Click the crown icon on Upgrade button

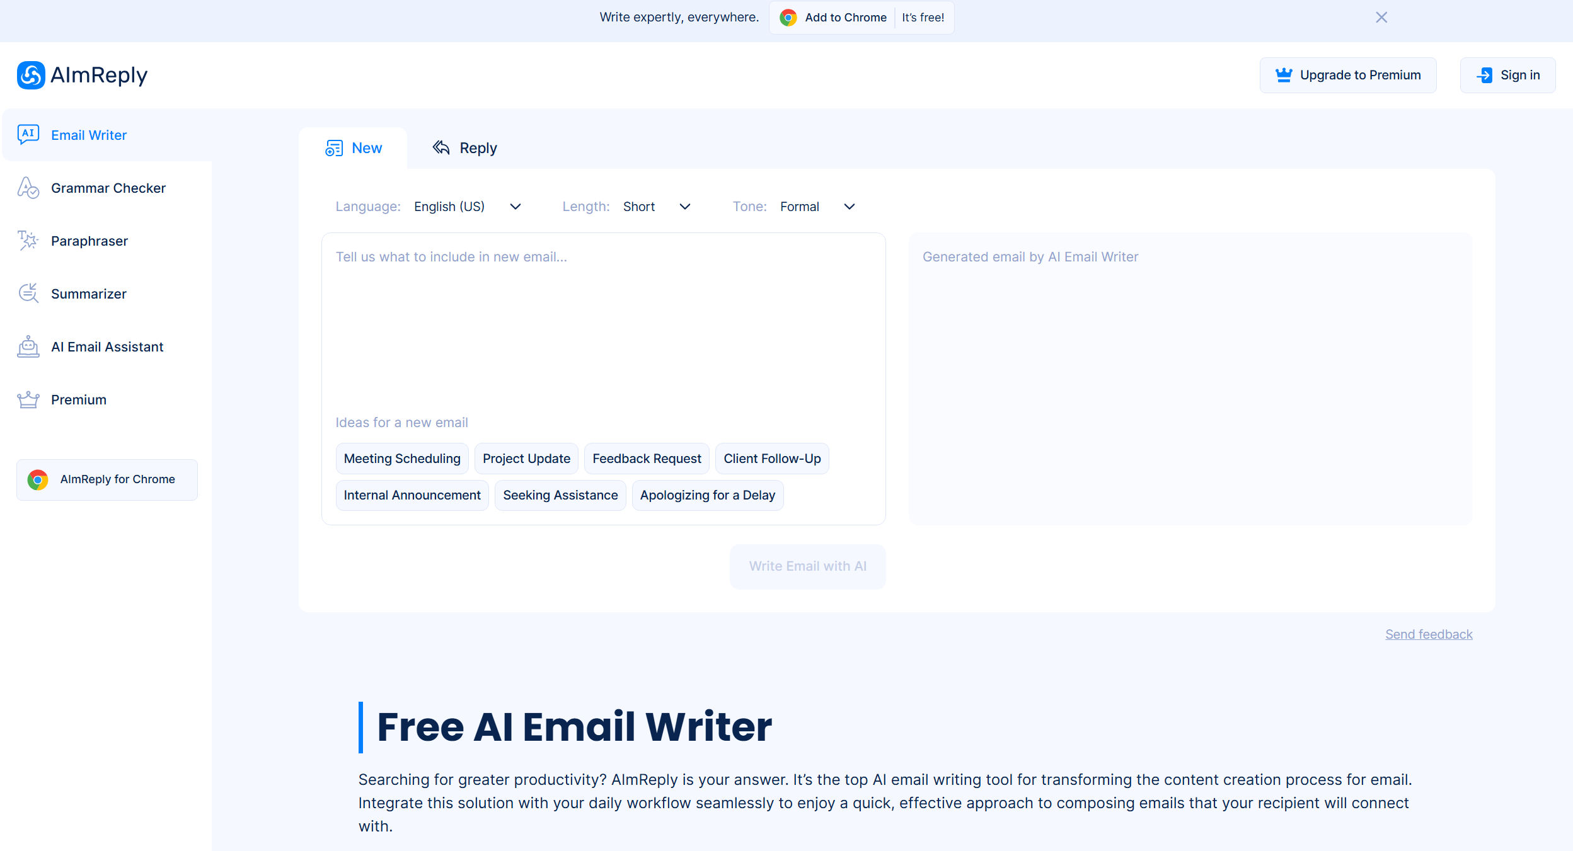pyautogui.click(x=1284, y=75)
